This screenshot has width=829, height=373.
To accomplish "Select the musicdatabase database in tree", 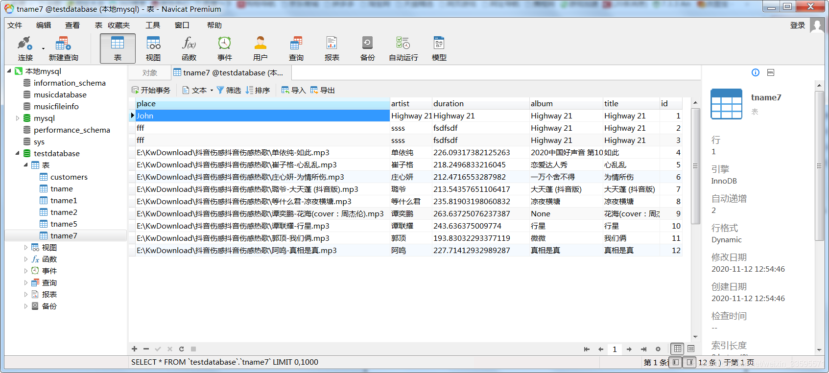I will tap(60, 94).
